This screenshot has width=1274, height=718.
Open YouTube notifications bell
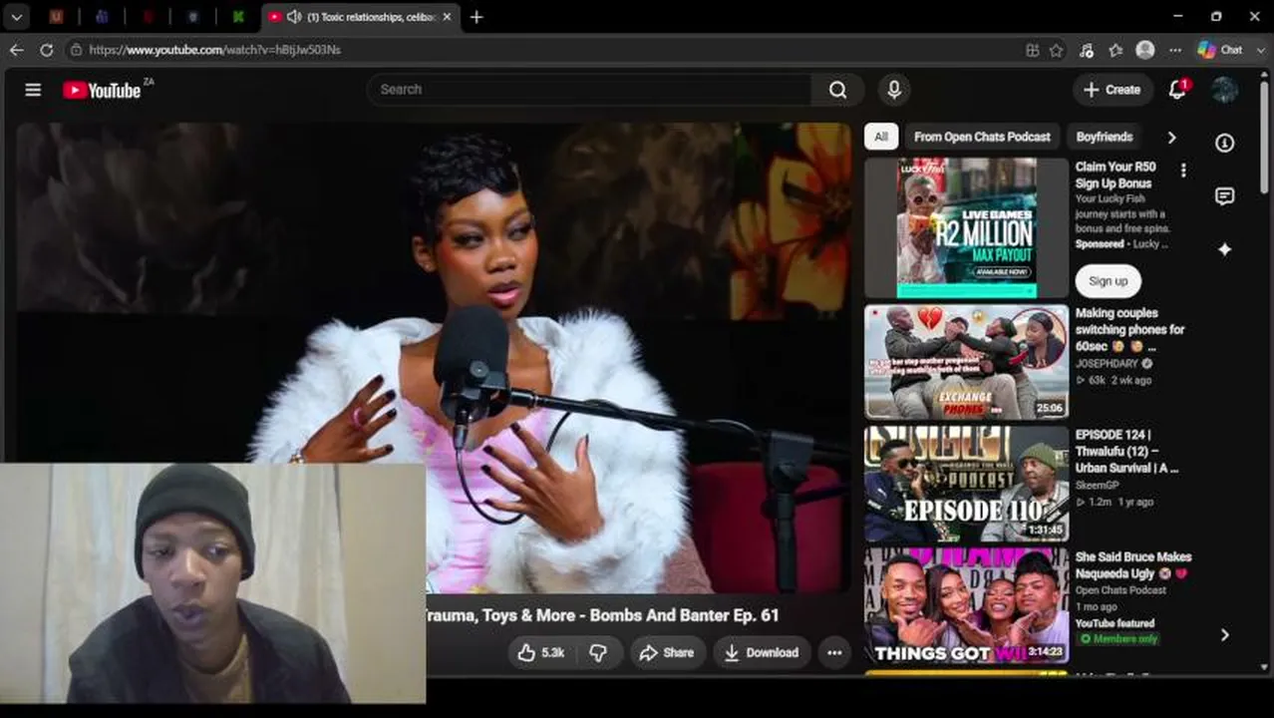pos(1177,90)
